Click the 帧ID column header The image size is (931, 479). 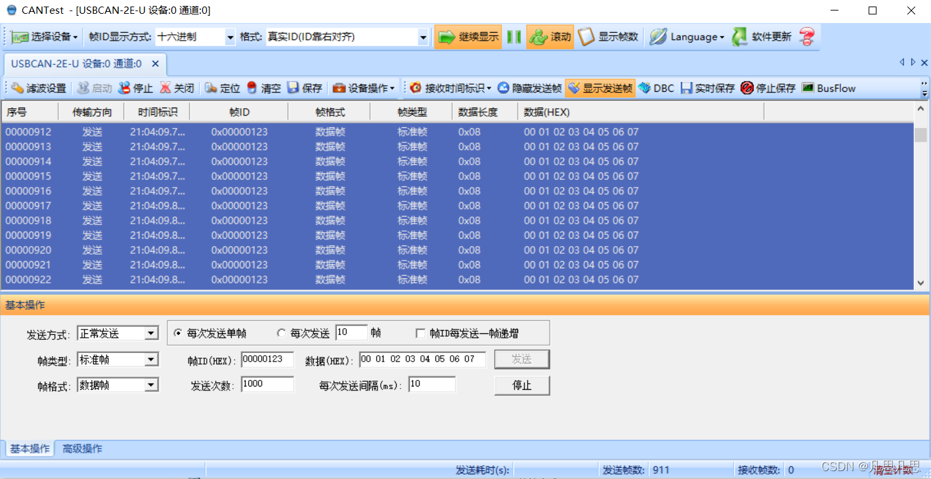click(x=239, y=112)
